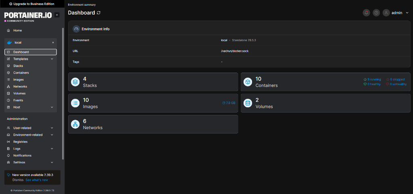Expand the User-related chevron
413x194 pixels.
(x=52, y=128)
